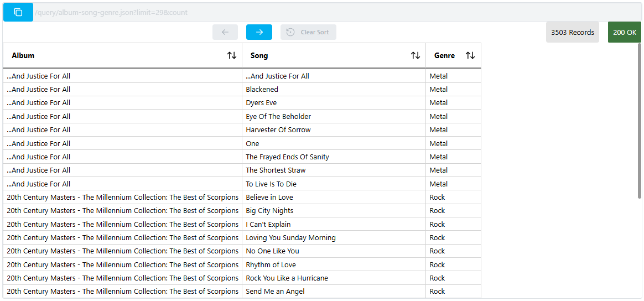Select the Song column header text
644x301 pixels.
pos(259,55)
